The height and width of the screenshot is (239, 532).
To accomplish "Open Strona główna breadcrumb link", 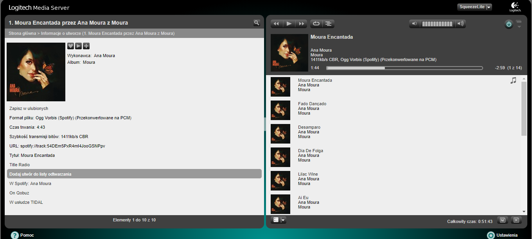I will pyautogui.click(x=22, y=33).
